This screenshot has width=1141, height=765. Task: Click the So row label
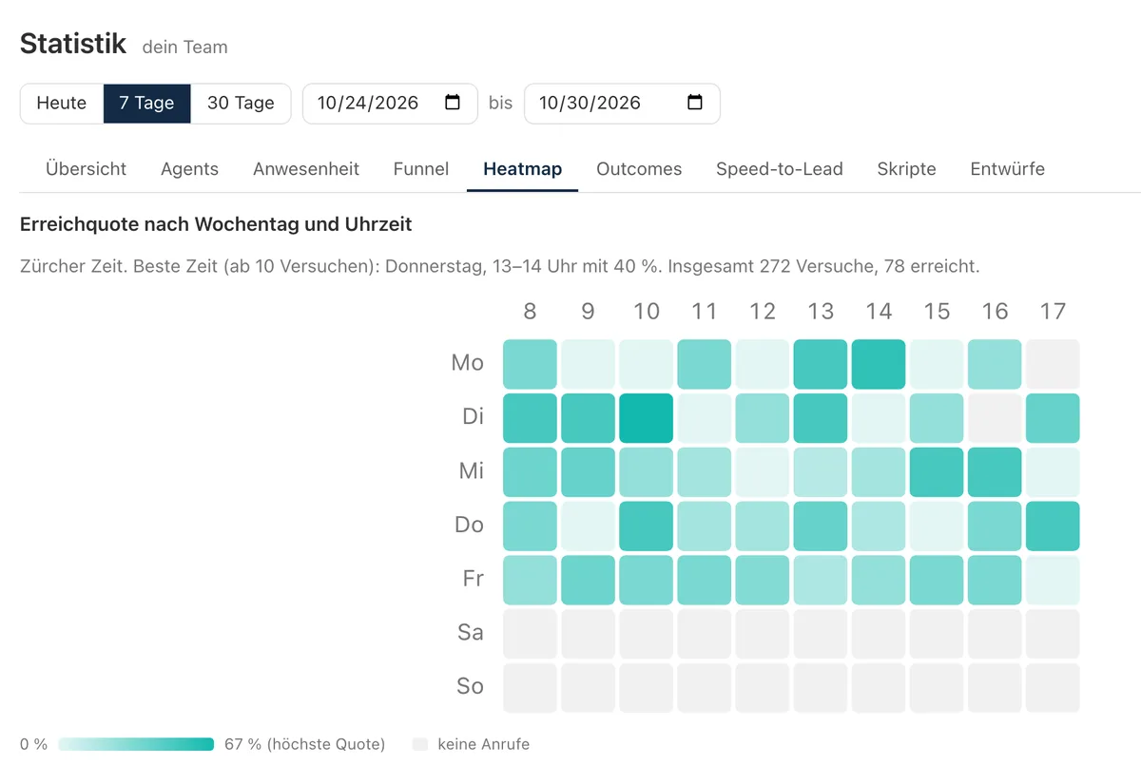pyautogui.click(x=470, y=688)
